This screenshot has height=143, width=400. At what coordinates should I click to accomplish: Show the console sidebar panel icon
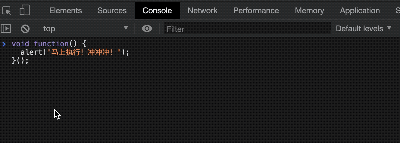point(6,29)
